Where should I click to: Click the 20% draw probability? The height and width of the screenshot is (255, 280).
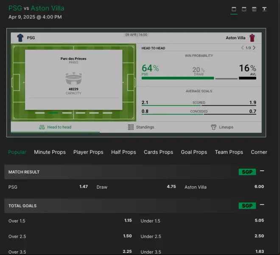199,70
